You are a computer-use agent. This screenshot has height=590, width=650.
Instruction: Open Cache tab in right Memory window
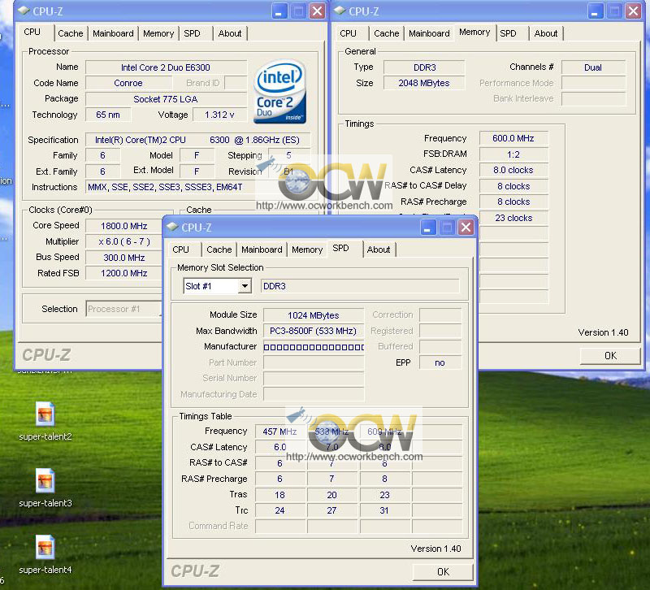pos(387,33)
